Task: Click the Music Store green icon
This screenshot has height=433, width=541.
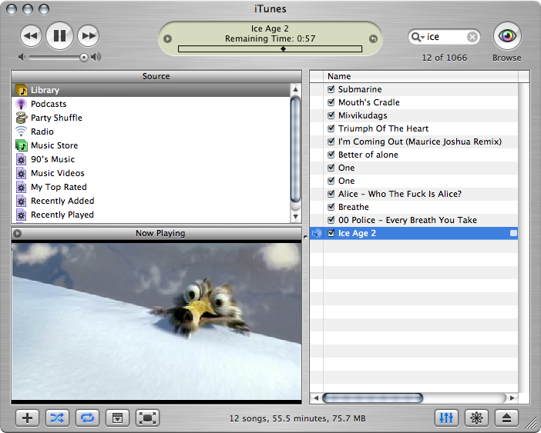Action: (x=22, y=145)
